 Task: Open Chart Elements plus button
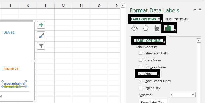click(x=41, y=25)
